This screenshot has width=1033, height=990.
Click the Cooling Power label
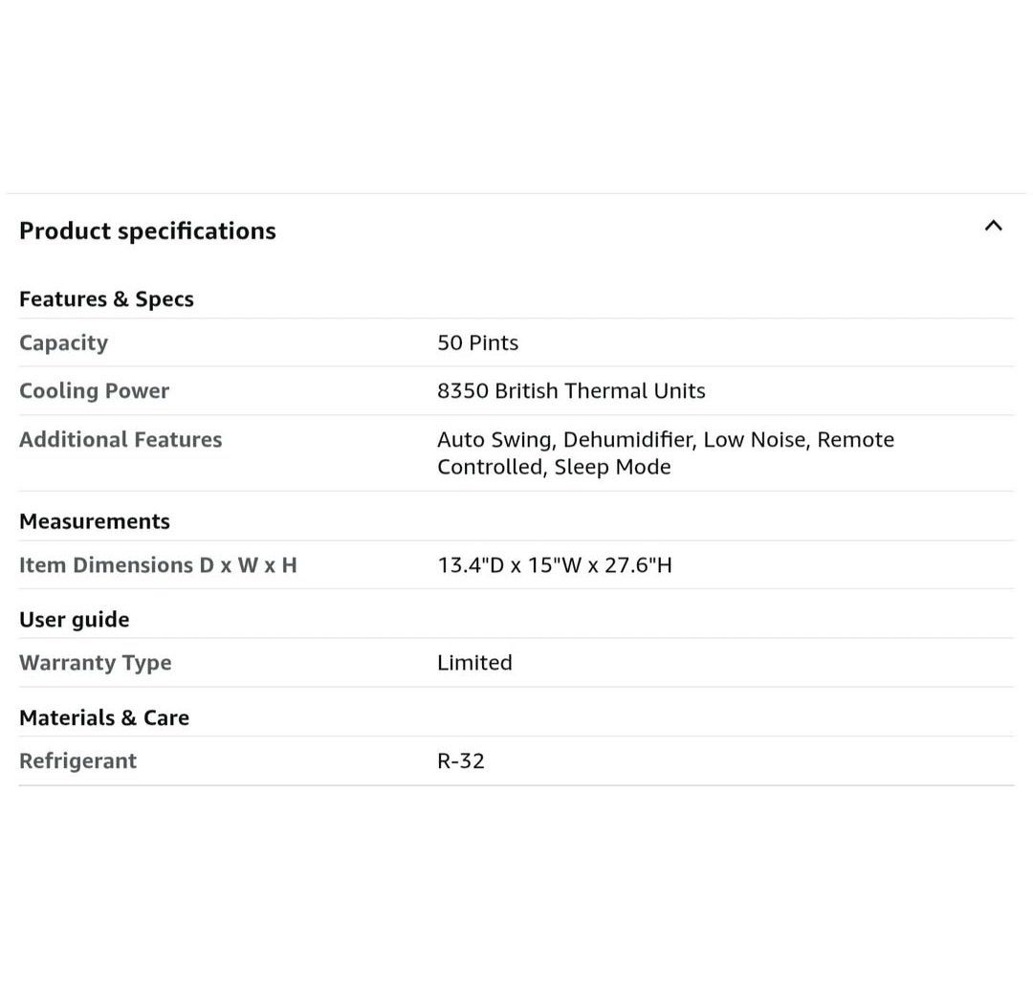[x=94, y=391]
